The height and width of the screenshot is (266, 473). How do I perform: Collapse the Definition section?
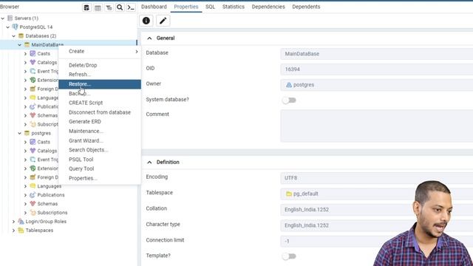tap(149, 163)
